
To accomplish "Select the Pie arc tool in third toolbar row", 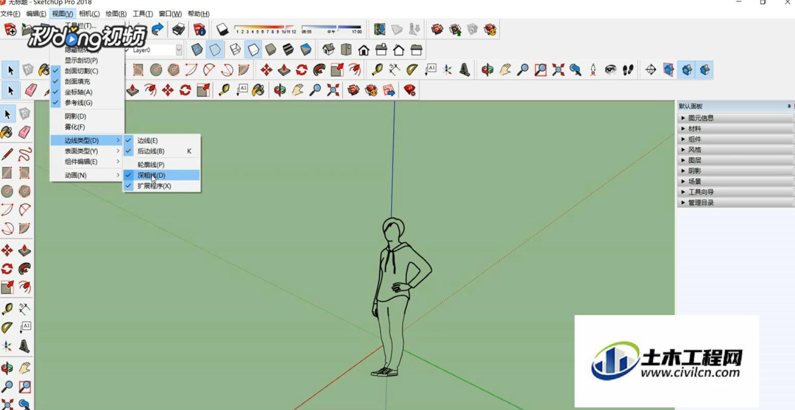I will click(x=243, y=70).
